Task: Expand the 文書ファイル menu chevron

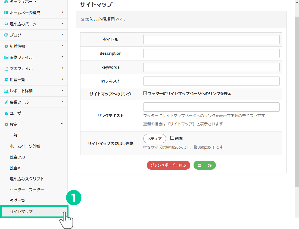Action: [63, 68]
